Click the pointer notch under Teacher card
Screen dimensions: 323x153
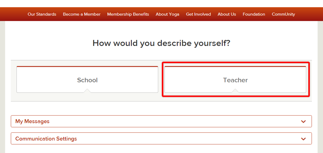pyautogui.click(x=235, y=91)
